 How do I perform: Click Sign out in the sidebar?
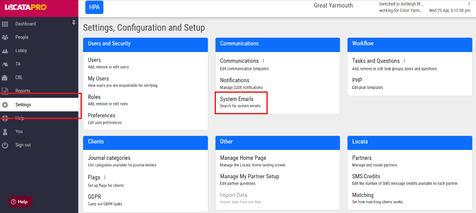tap(23, 145)
